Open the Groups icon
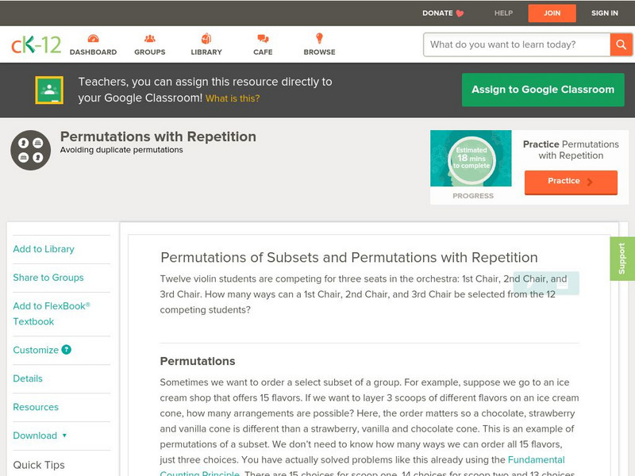This screenshot has height=476, width=635. [149, 39]
